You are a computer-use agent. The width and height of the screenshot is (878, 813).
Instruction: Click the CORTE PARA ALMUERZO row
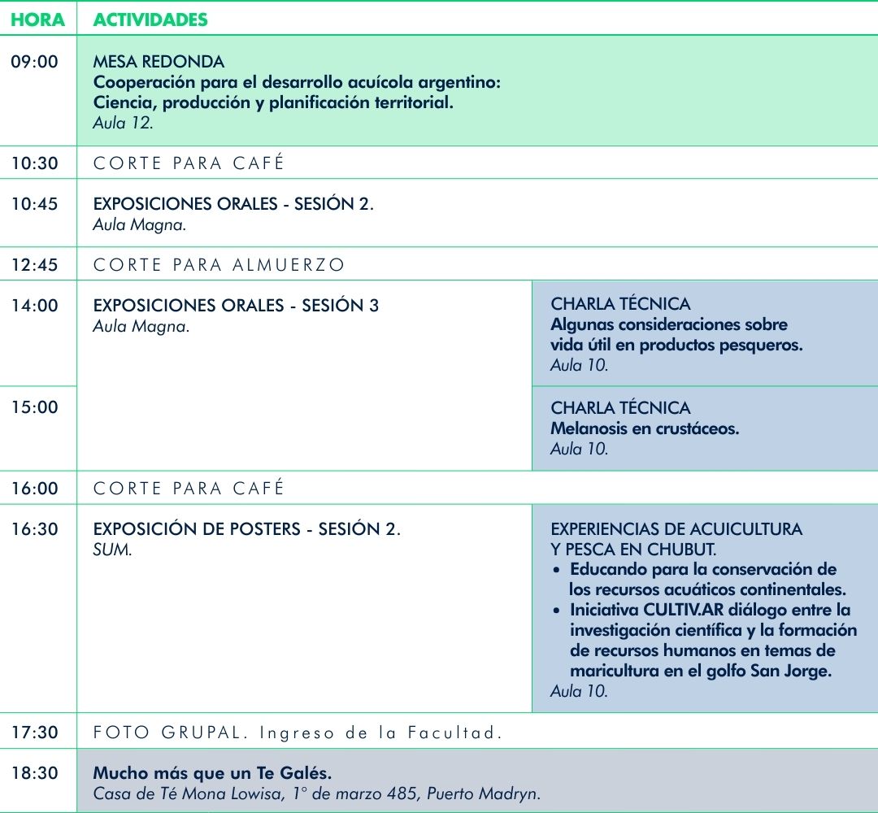coord(219,265)
